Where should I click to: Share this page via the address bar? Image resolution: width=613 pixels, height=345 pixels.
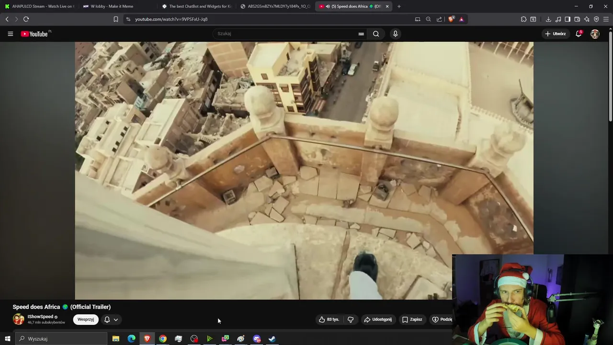click(x=439, y=19)
